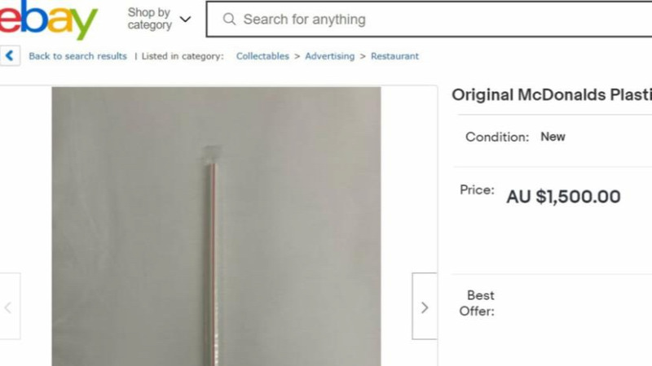Open the Restaurant category breadcrumb
Viewport: 652px width, 366px height.
(394, 56)
